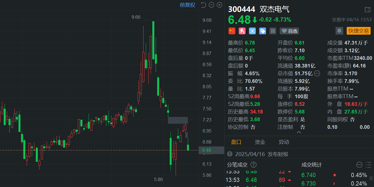This screenshot has width=374, height=187.
Task: Click the 外盘 value 18.63万手
Action: [356, 104]
